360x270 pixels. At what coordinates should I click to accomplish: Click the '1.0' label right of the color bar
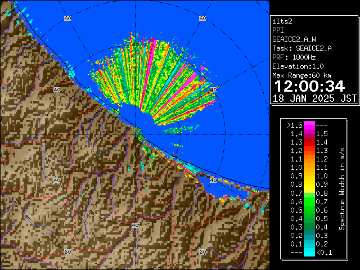pos(322,176)
